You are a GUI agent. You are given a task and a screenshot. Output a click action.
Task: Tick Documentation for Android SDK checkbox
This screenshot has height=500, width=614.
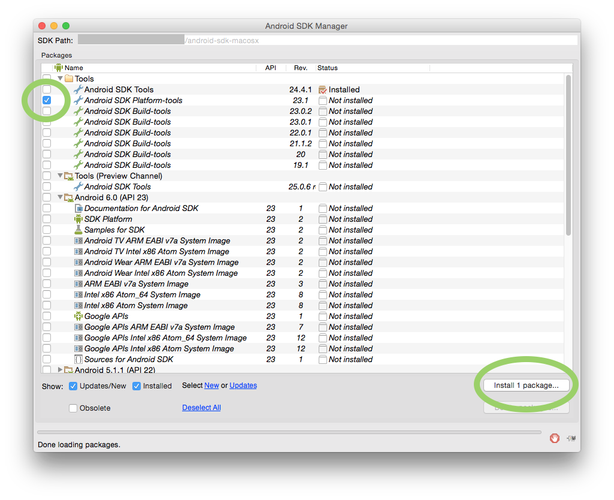coord(47,208)
